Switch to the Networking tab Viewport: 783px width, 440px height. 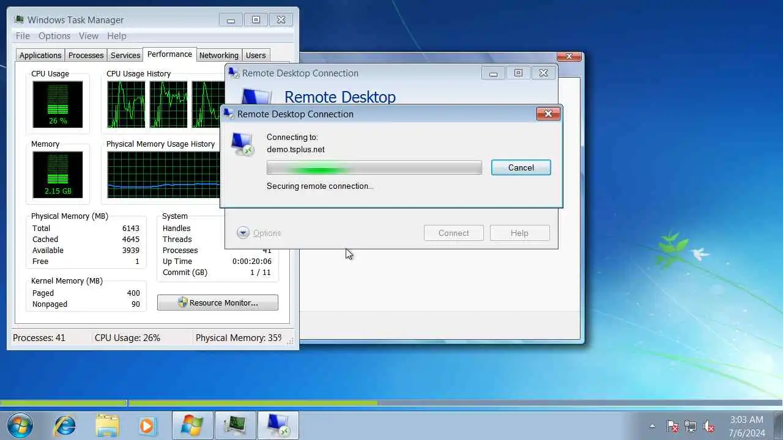219,55
